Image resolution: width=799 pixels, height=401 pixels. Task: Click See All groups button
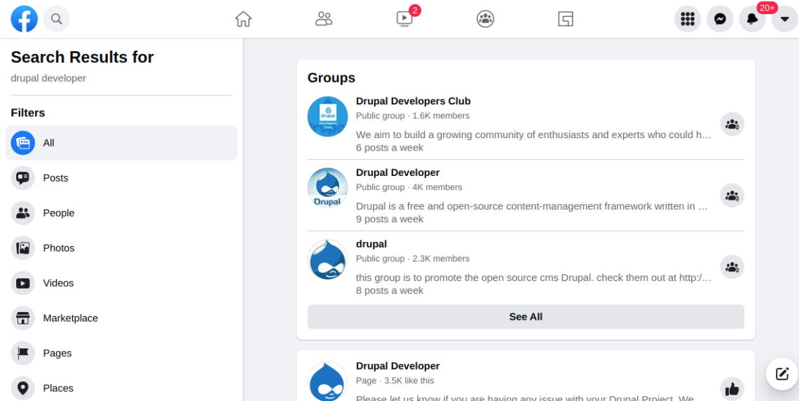click(x=526, y=317)
